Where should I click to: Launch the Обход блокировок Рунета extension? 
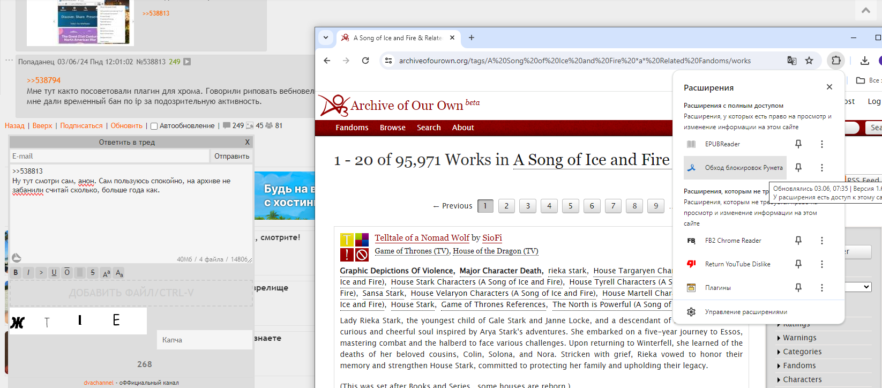pos(735,168)
